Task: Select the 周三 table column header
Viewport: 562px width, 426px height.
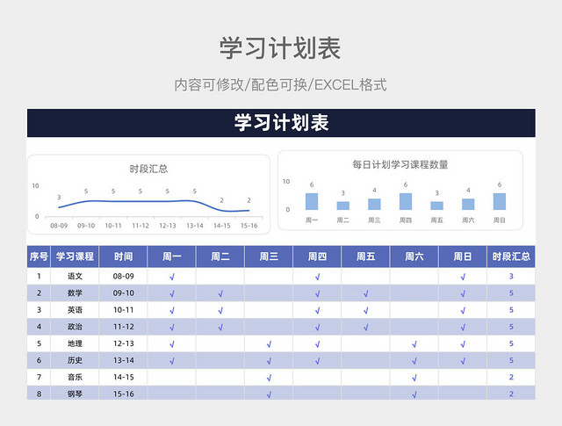Action: pos(269,256)
